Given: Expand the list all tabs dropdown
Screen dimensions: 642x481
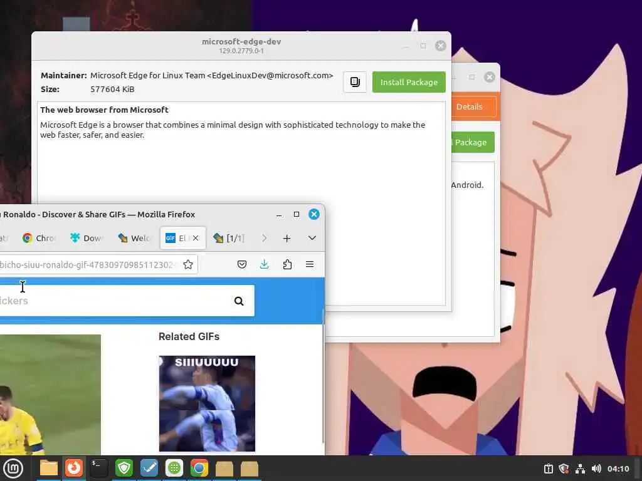Looking at the screenshot, I should point(312,238).
